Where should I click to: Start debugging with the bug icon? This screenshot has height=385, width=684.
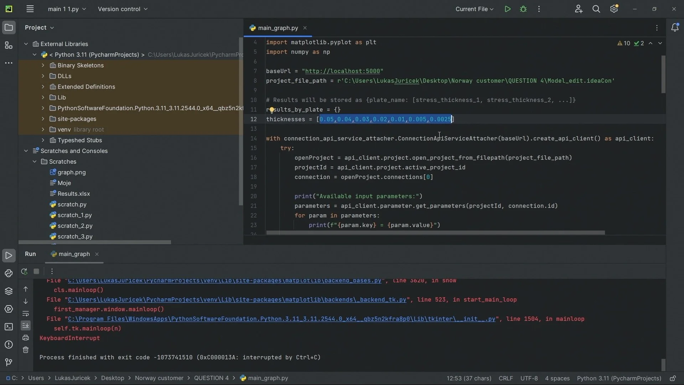click(523, 9)
